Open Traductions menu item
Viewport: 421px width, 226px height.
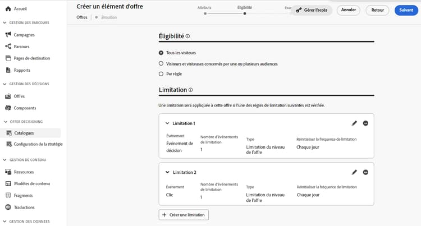(x=24, y=207)
